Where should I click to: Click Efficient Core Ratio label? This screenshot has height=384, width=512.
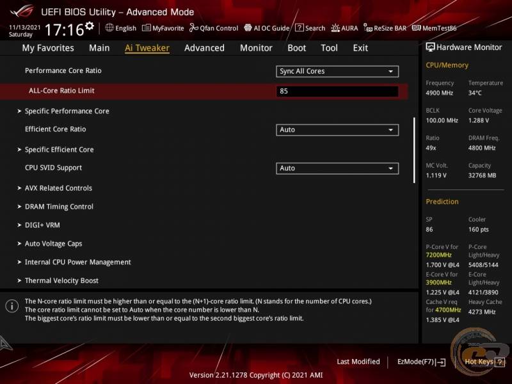click(x=56, y=129)
